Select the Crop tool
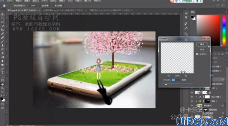Image resolution: width=228 pixels, height=126 pixels. (3, 30)
